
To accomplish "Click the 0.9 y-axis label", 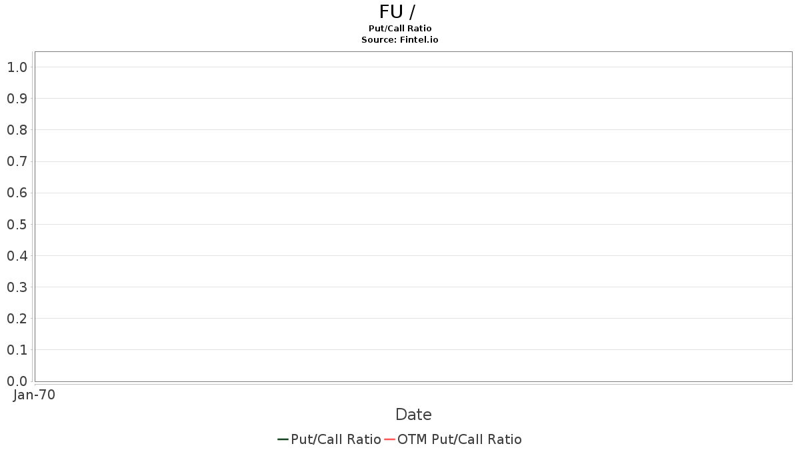I will tap(17, 99).
